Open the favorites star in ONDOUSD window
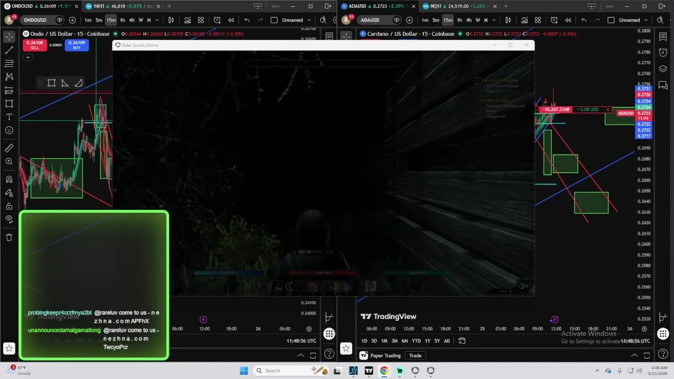Screen dimensions: 674x379 (9, 348)
